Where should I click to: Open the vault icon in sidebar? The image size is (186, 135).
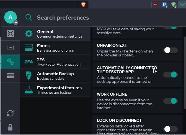(10, 34)
